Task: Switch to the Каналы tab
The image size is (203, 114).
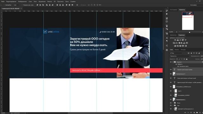Action: tap(177, 50)
